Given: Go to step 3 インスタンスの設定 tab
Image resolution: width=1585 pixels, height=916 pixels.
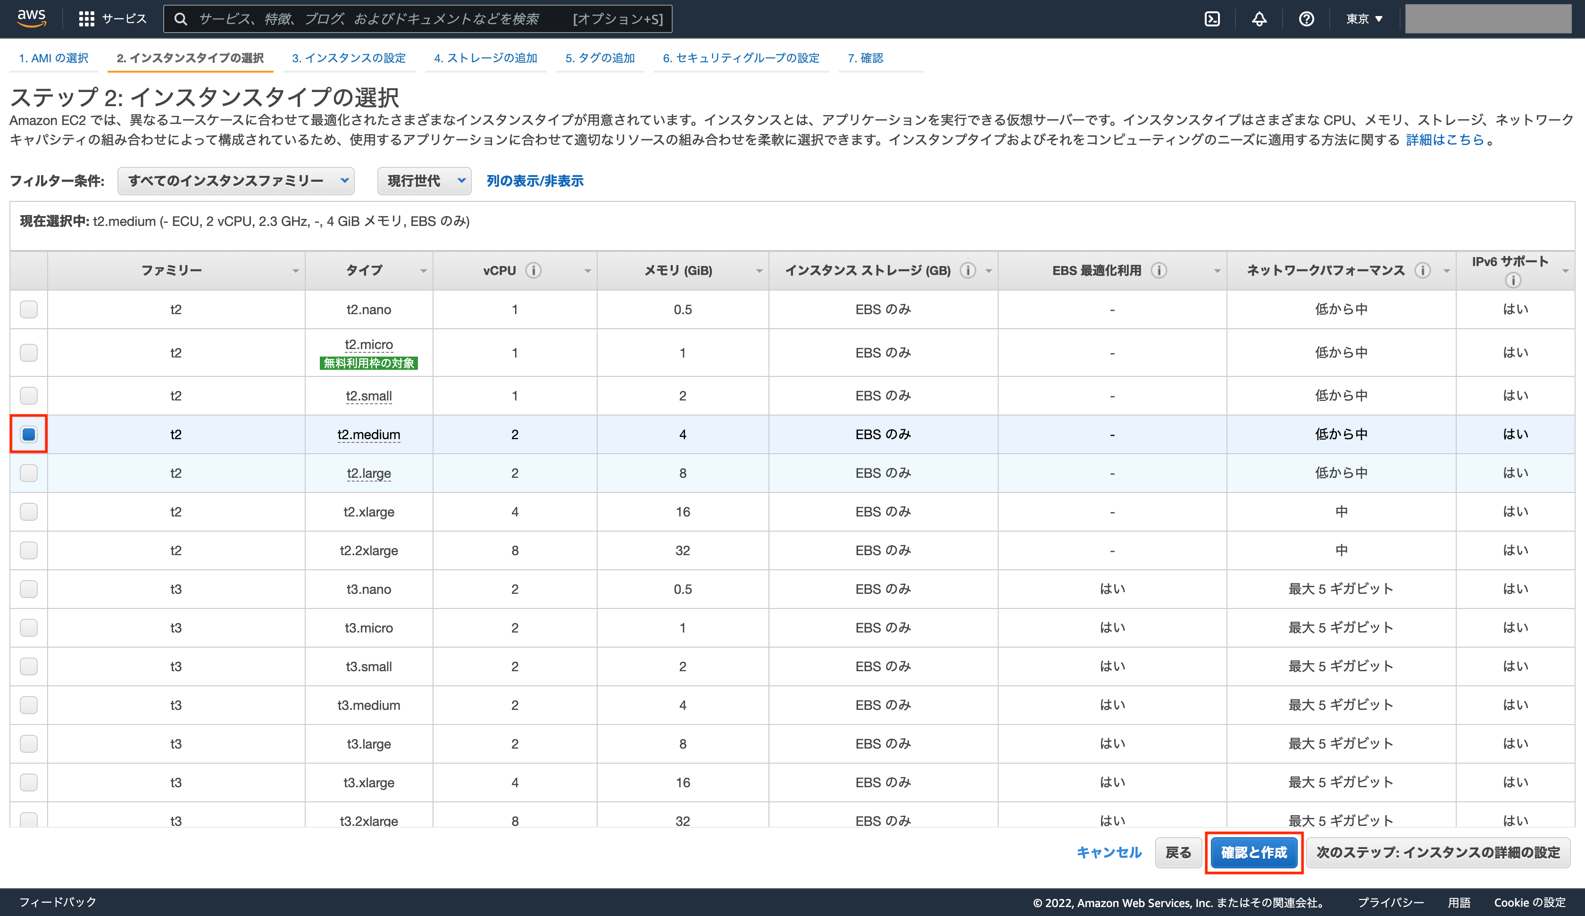Looking at the screenshot, I should coord(349,58).
